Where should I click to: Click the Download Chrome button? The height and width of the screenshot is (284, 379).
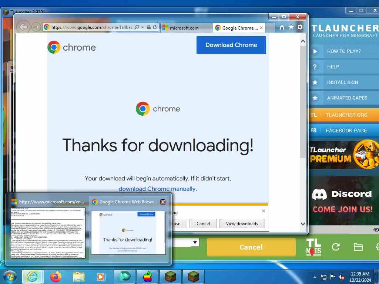point(231,45)
